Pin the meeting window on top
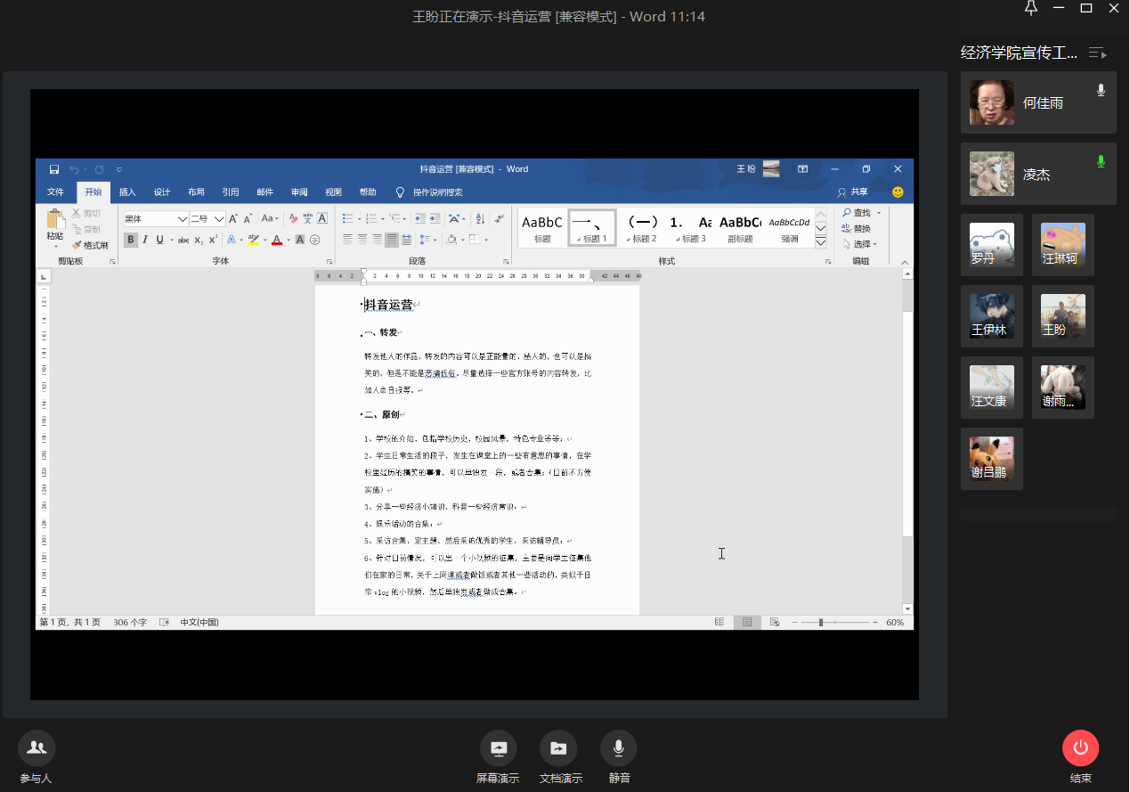The width and height of the screenshot is (1130, 792). pyautogui.click(x=1031, y=9)
